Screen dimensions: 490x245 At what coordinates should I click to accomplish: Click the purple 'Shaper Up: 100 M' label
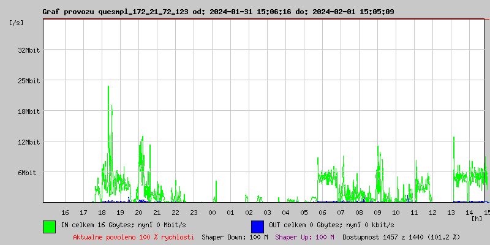pos(304,237)
